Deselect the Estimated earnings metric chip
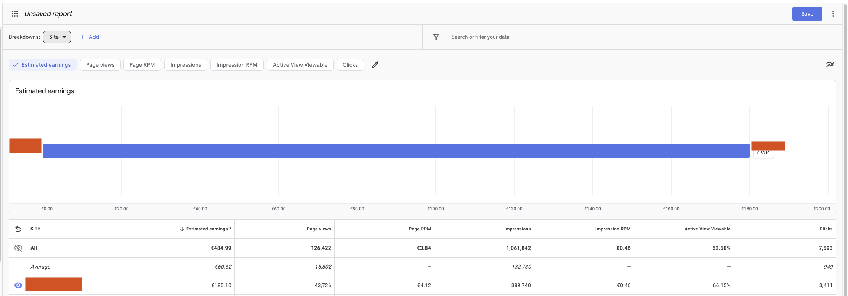The height and width of the screenshot is (296, 848). point(43,65)
